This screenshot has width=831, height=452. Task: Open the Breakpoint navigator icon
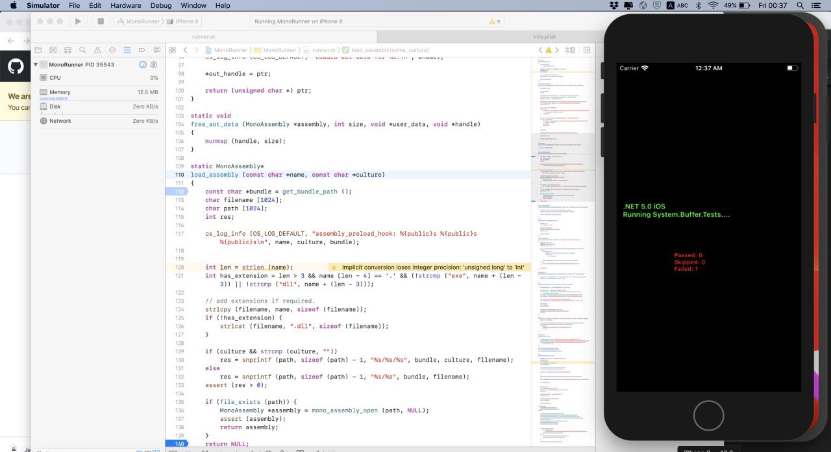(142, 50)
